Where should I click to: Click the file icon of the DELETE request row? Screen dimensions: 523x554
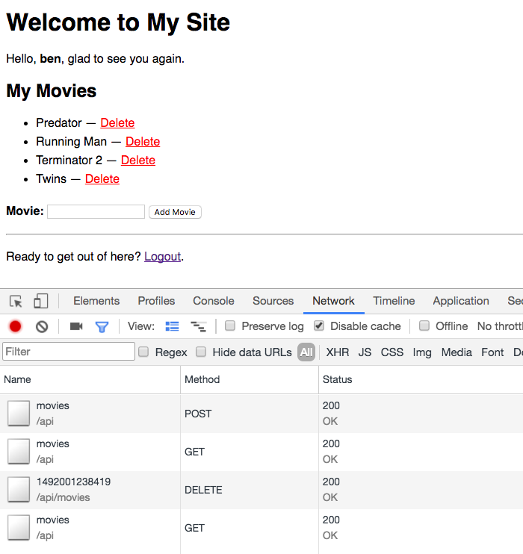(19, 489)
